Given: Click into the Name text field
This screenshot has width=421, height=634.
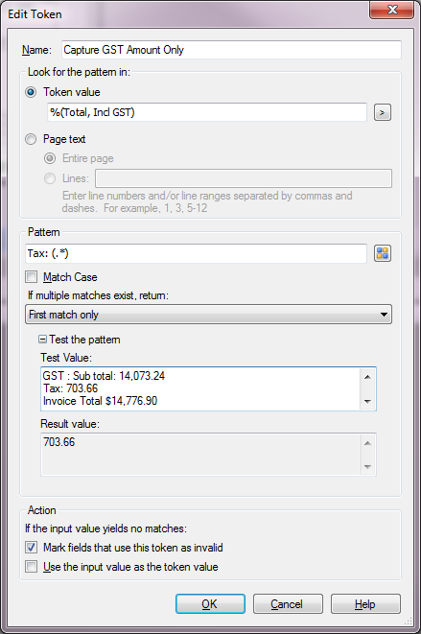Looking at the screenshot, I should 231,50.
